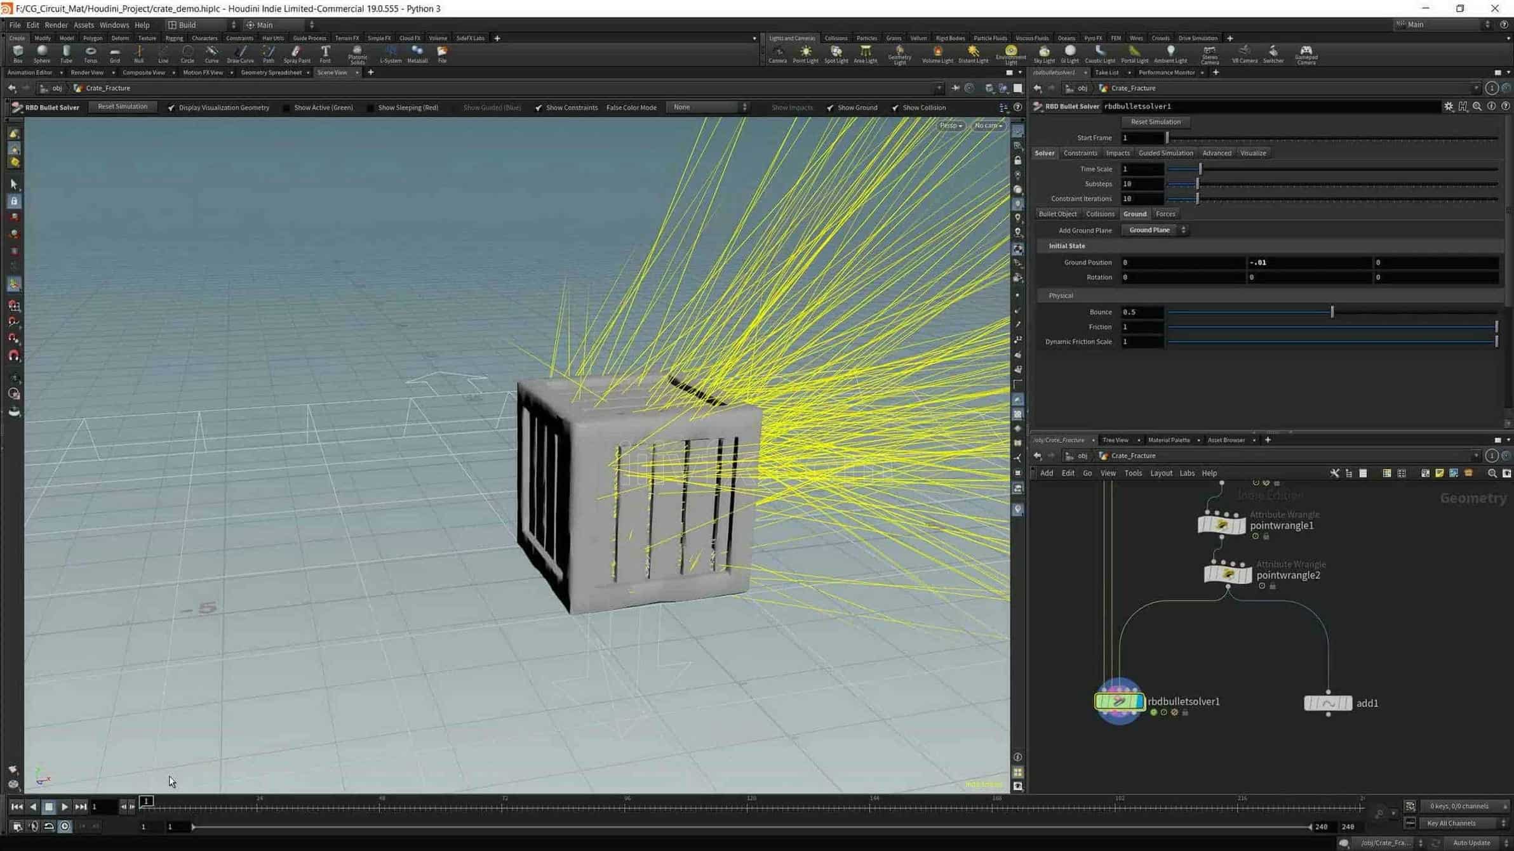
Task: Open the No cam camera menu
Action: pos(988,126)
